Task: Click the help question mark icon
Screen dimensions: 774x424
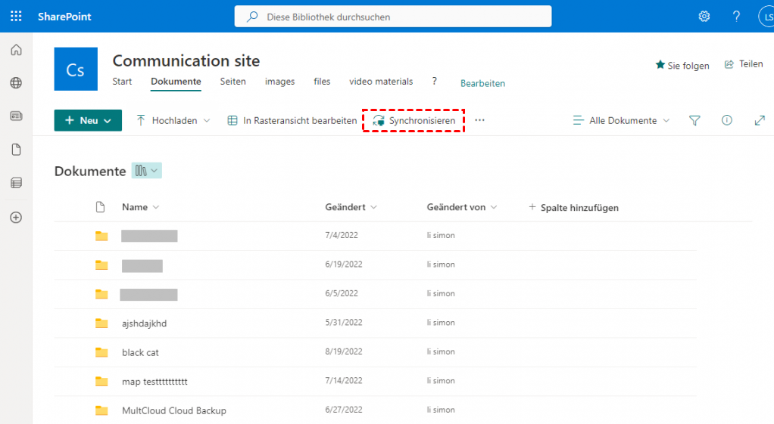Action: [x=736, y=16]
